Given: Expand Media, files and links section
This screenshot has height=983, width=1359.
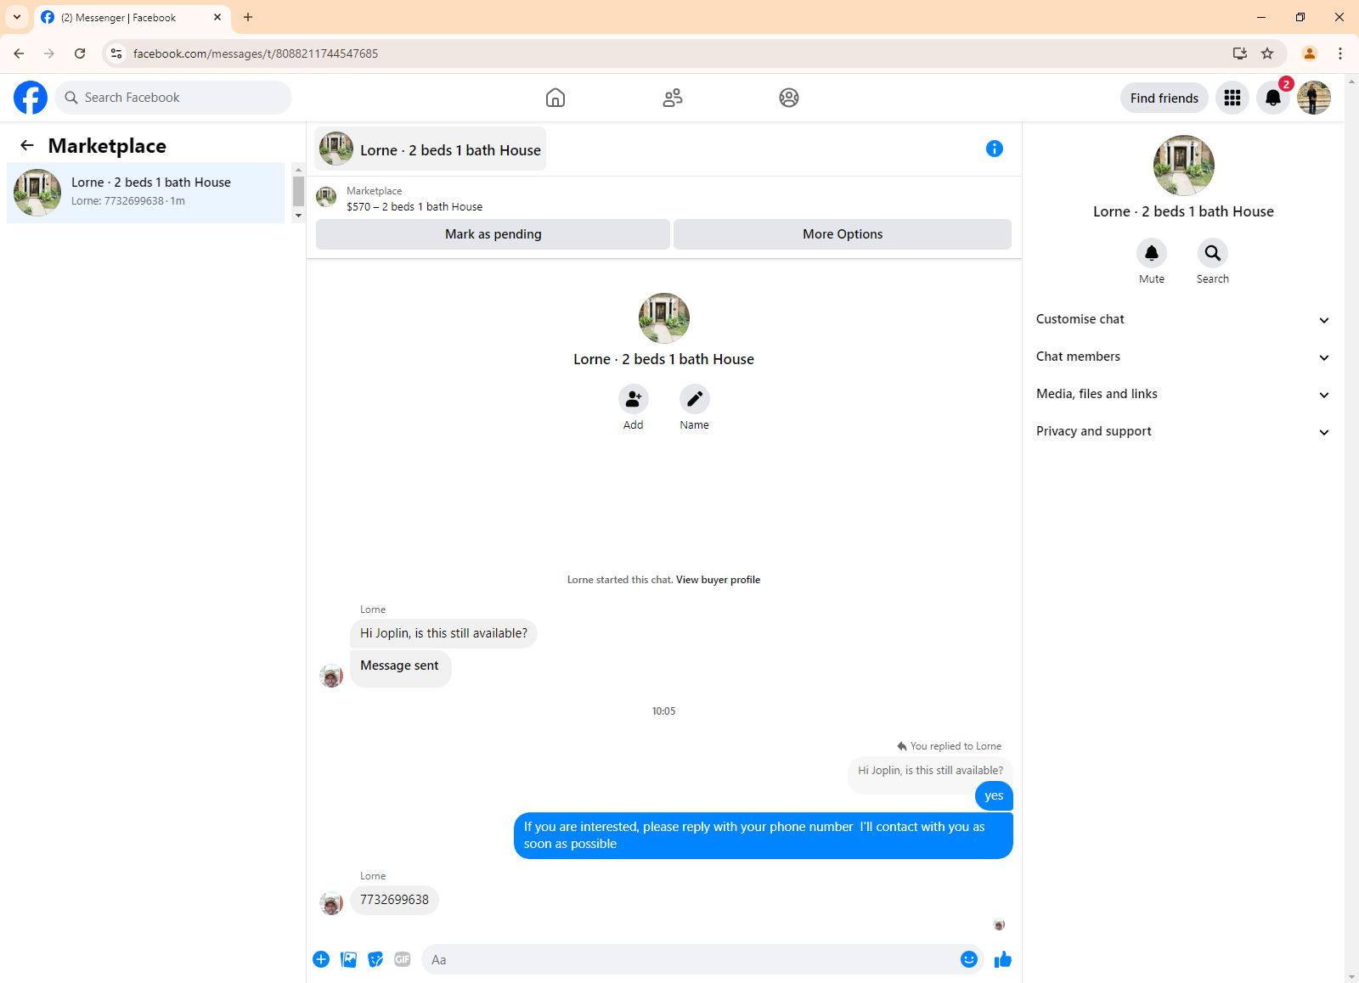Looking at the screenshot, I should point(1183,394).
